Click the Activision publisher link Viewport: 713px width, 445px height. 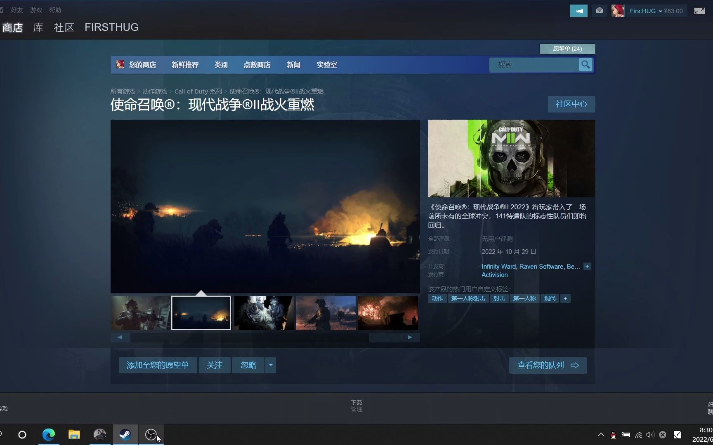tap(495, 275)
